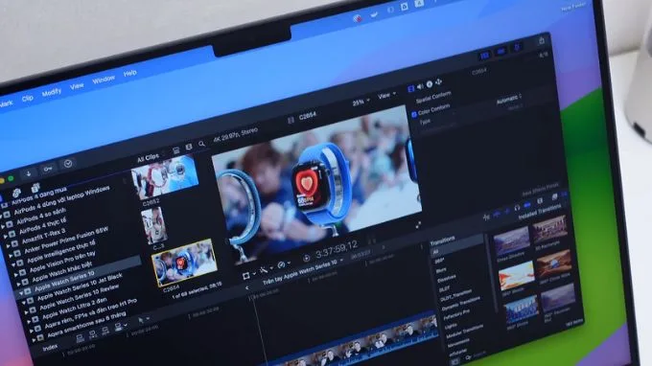
Task: Click the viewer full screen arrows icon
Action: click(418, 225)
